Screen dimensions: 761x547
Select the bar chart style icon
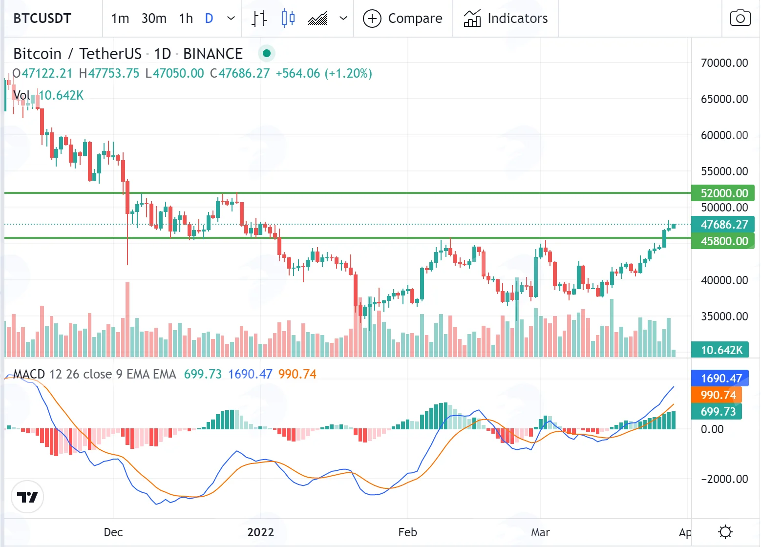click(259, 19)
